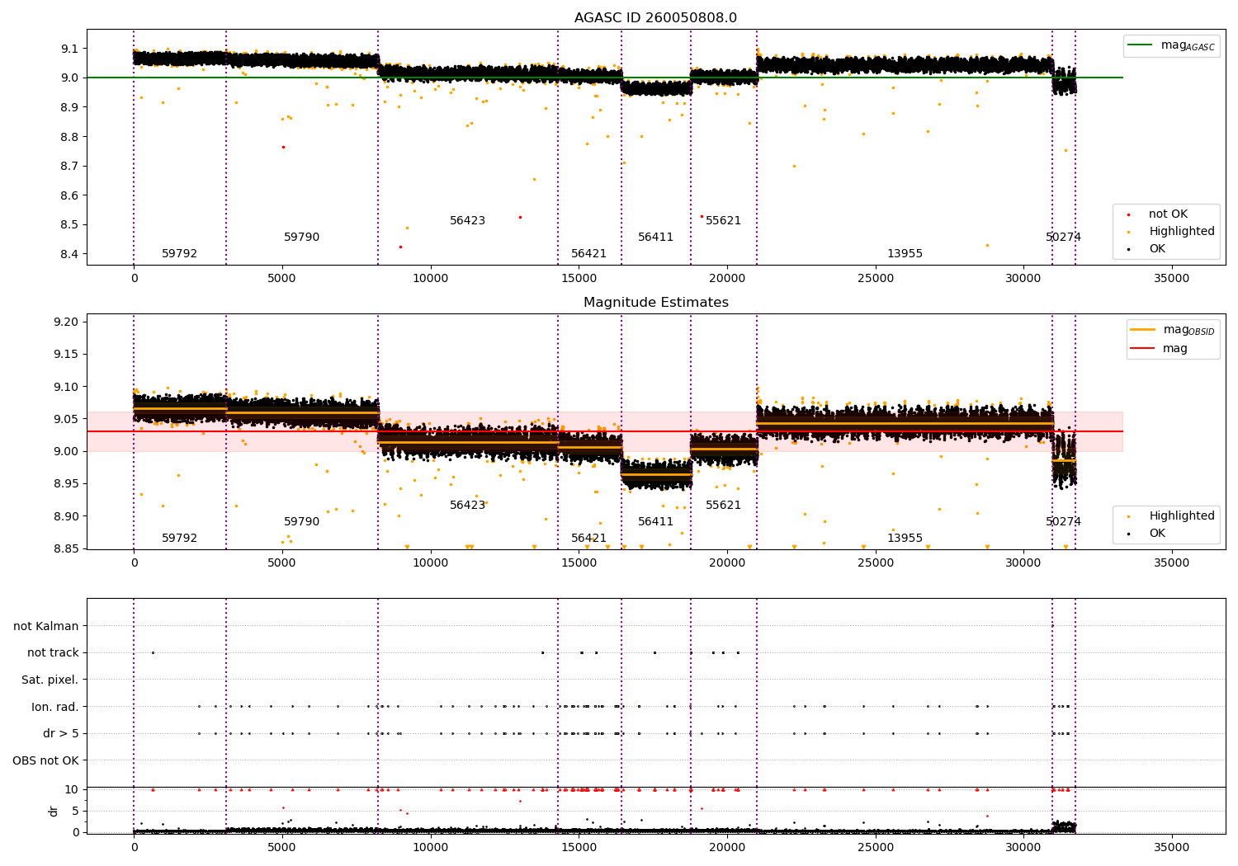Click obsid label 50274 in top plot
This screenshot has width=1238, height=866.
click(x=1063, y=238)
